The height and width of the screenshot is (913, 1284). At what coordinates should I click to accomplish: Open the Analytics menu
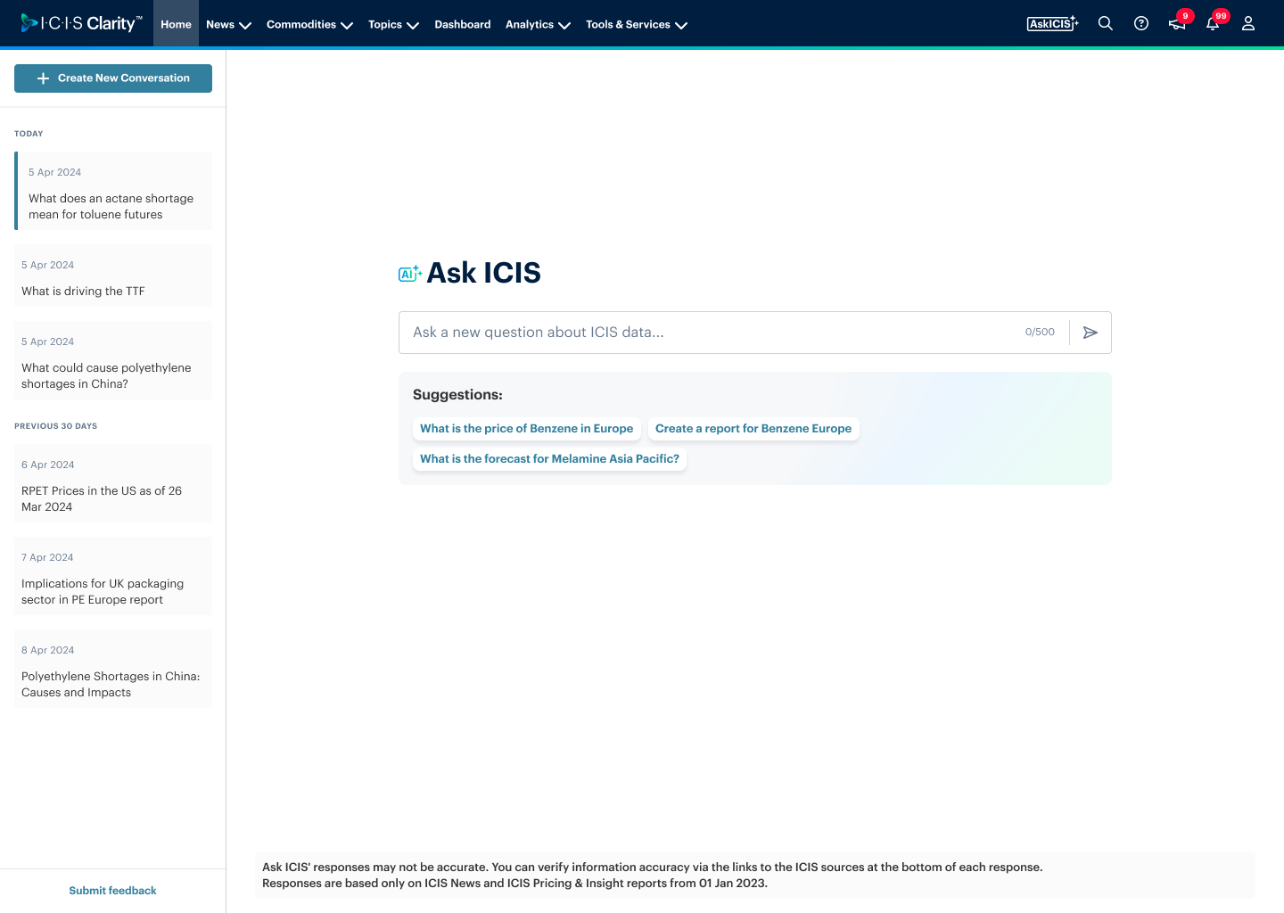click(537, 24)
